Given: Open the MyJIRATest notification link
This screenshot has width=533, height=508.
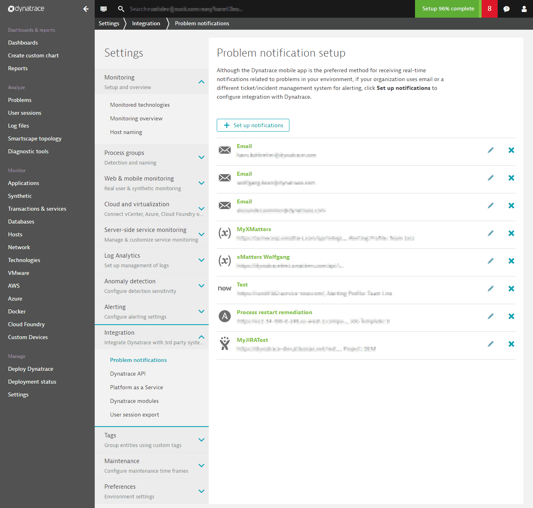Looking at the screenshot, I should [252, 340].
